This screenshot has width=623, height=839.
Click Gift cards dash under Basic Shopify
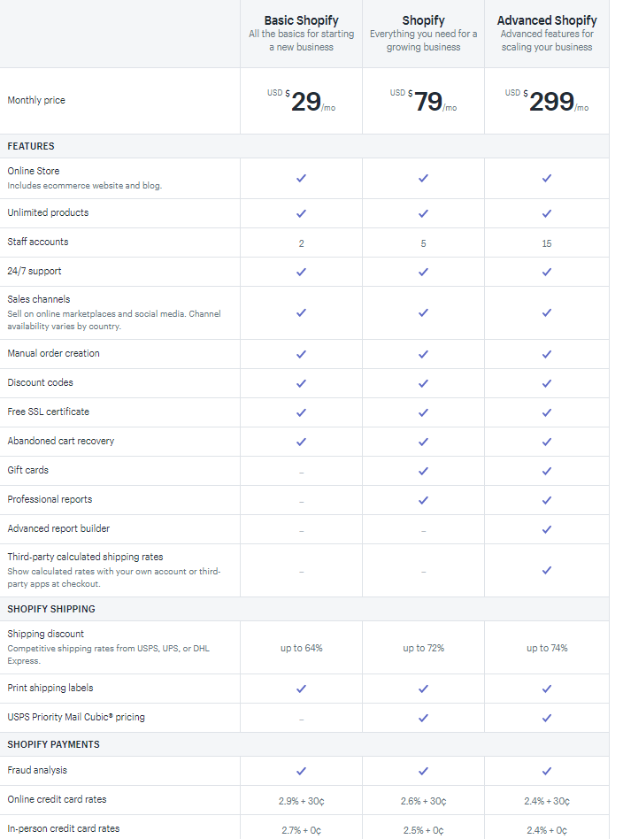coord(302,473)
